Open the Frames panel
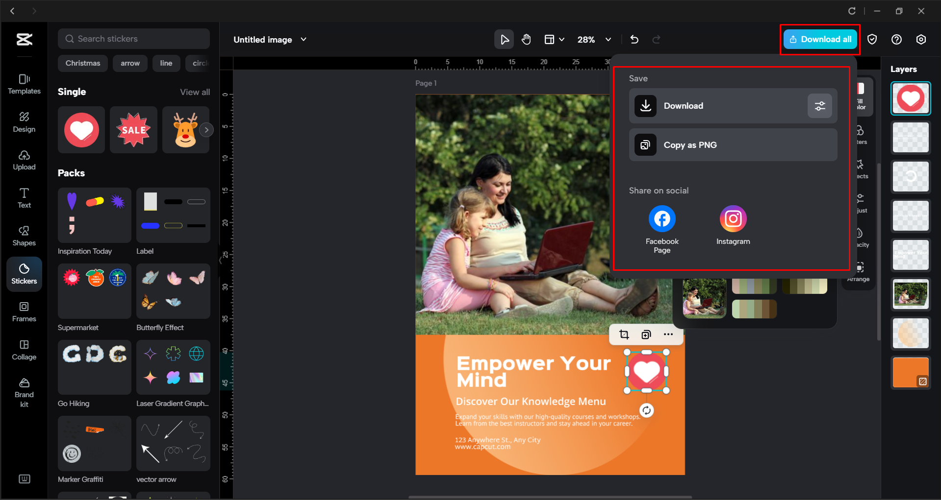Viewport: 941px width, 500px height. pyautogui.click(x=24, y=311)
